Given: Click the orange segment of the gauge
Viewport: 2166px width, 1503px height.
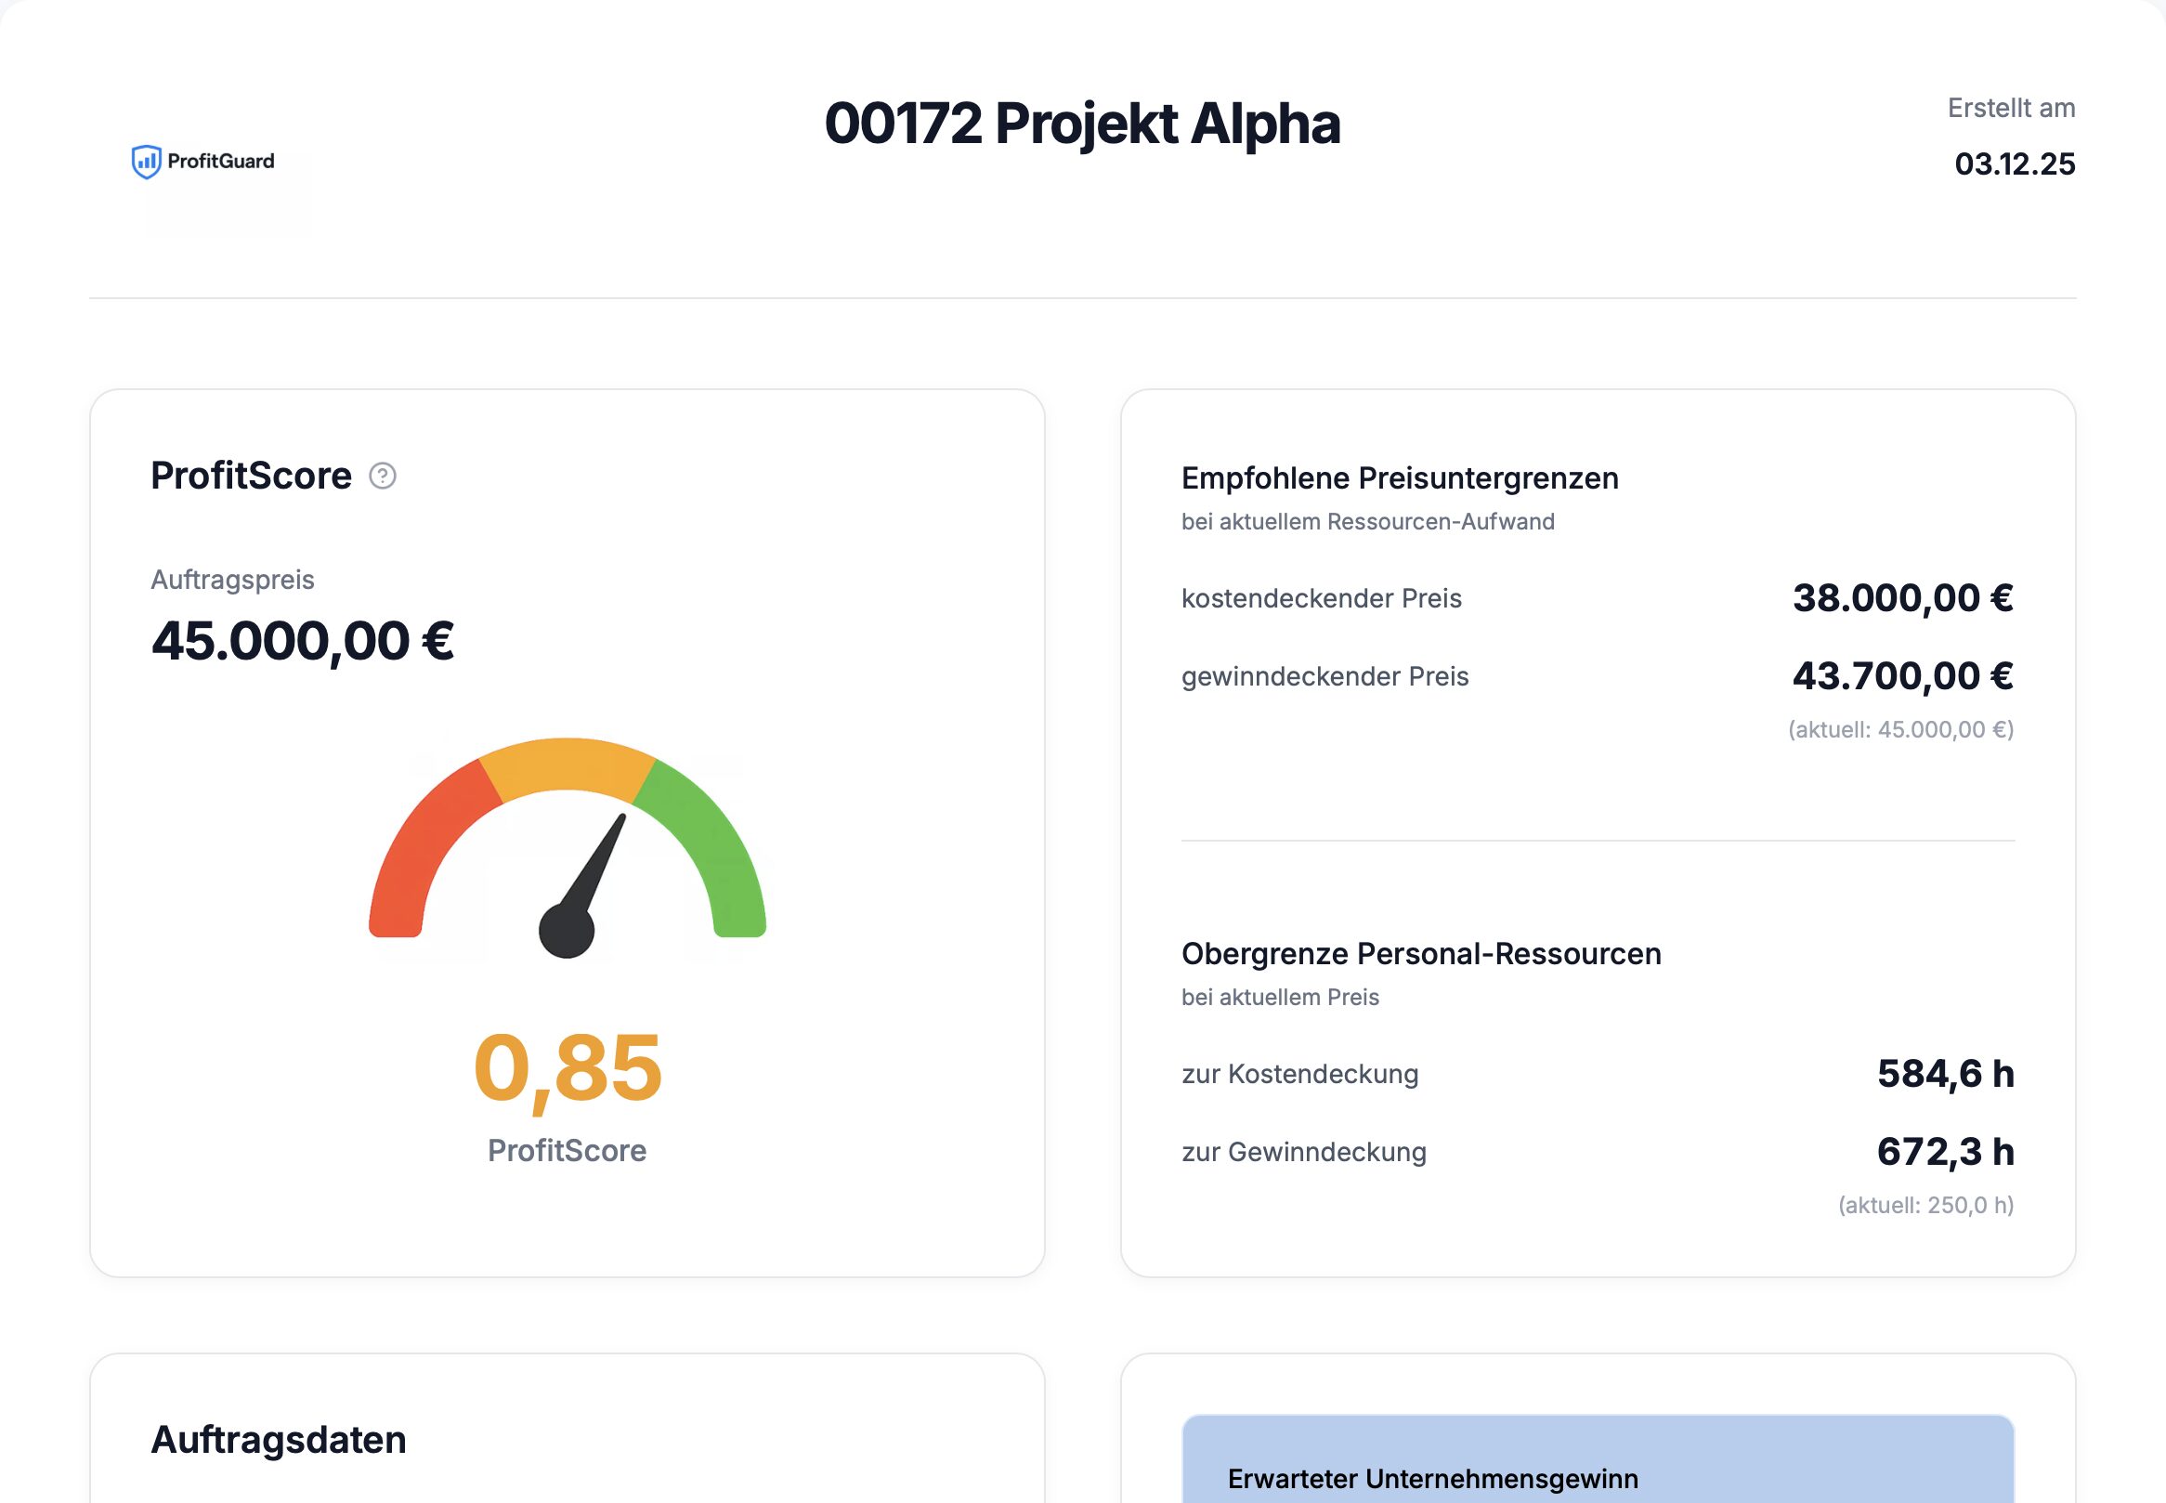Looking at the screenshot, I should (x=567, y=764).
